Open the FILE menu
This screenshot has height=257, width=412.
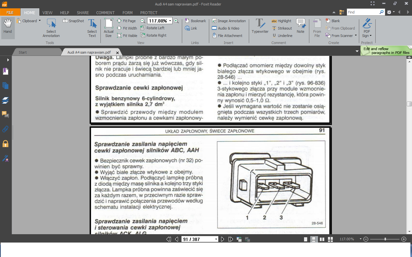(10, 13)
